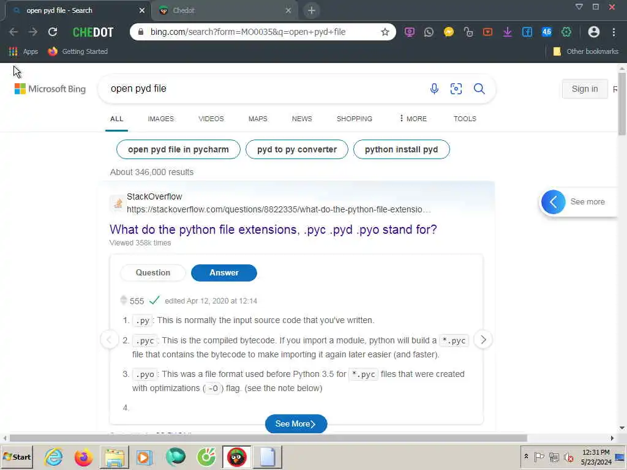Image resolution: width=627 pixels, height=470 pixels.
Task: Bookmark this page with the star icon
Action: point(385,32)
